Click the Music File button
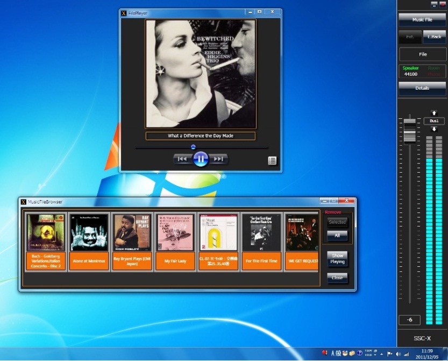 (422, 19)
